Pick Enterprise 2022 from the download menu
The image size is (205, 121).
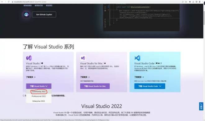pos(39,101)
